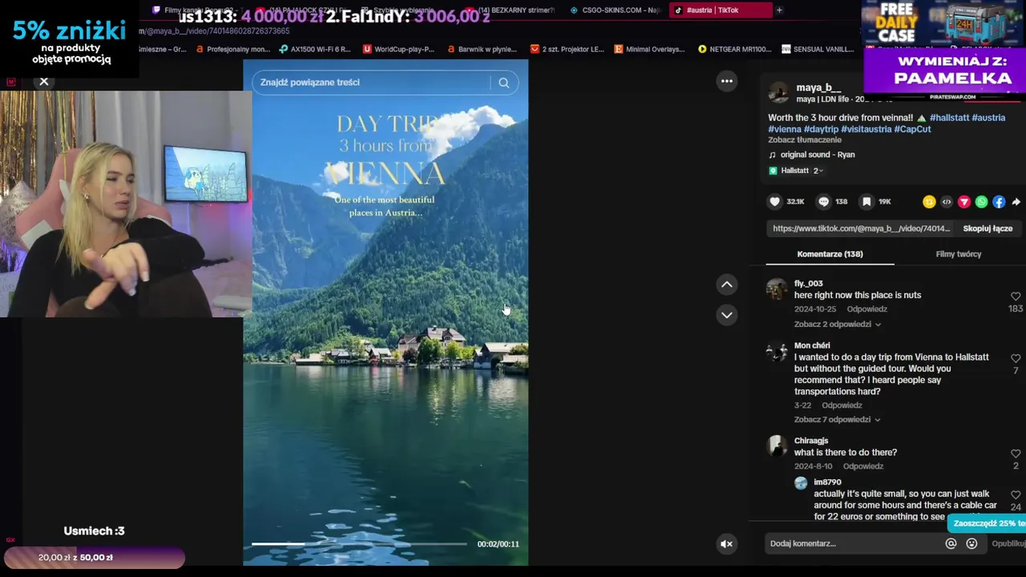Click the red send-to-friends icon

pos(964,202)
